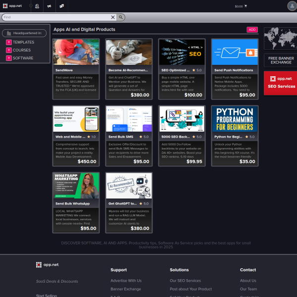Open the products stamp icon in the header
The image size is (297, 297).
pos(37,6)
